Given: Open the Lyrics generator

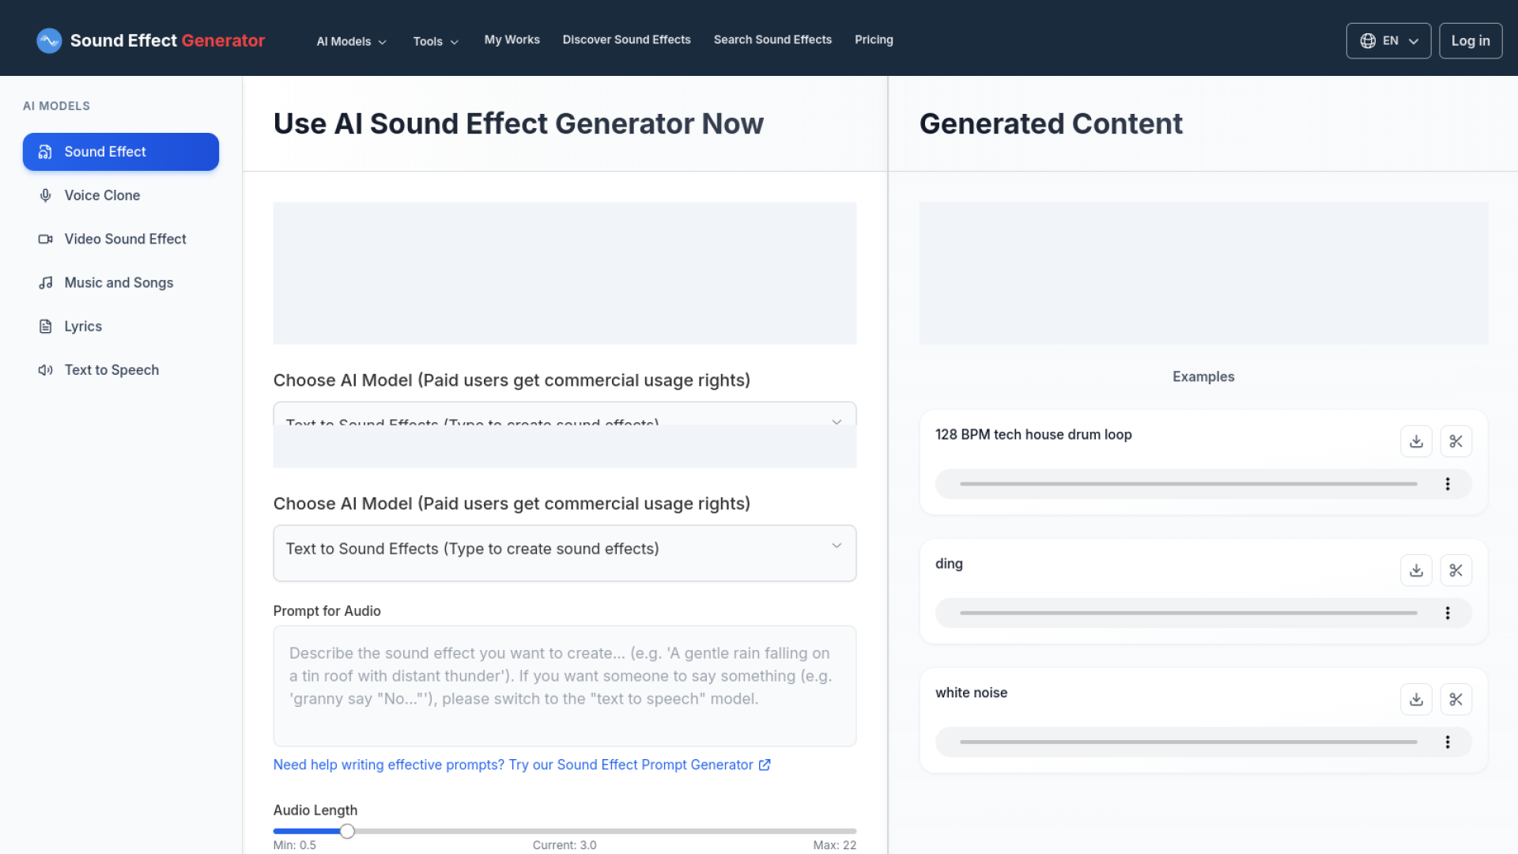Looking at the screenshot, I should pos(83,326).
